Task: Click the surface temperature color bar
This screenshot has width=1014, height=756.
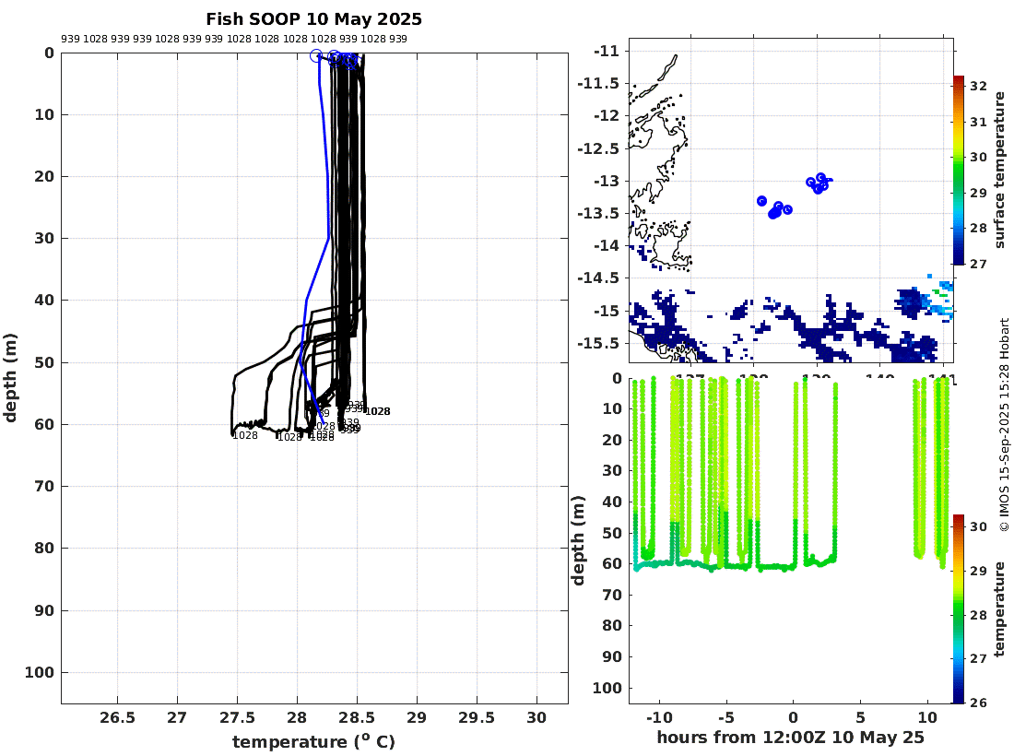Action: pos(959,170)
